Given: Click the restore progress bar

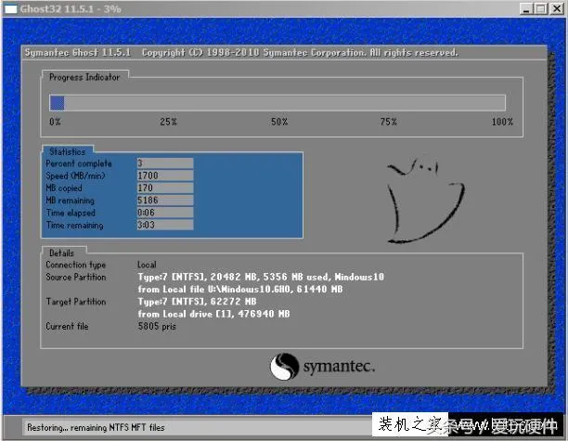Looking at the screenshot, I should pos(278,103).
